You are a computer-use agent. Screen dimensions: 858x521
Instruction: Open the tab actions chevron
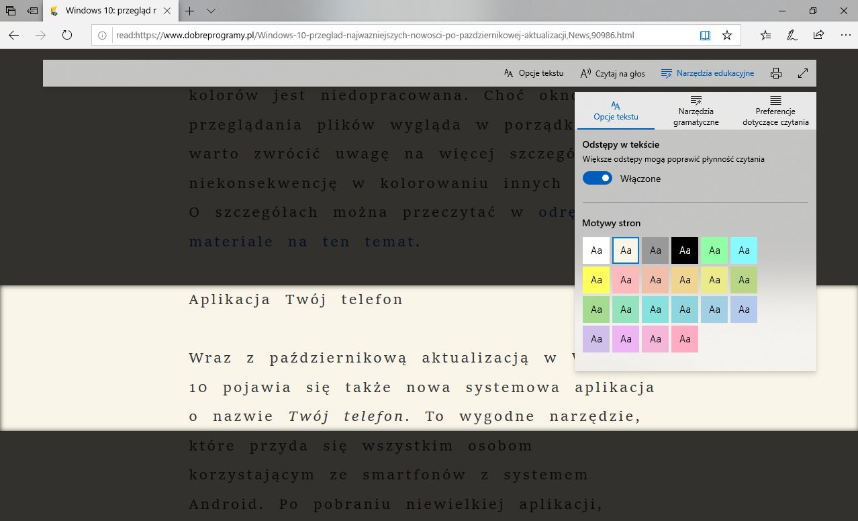pos(211,11)
